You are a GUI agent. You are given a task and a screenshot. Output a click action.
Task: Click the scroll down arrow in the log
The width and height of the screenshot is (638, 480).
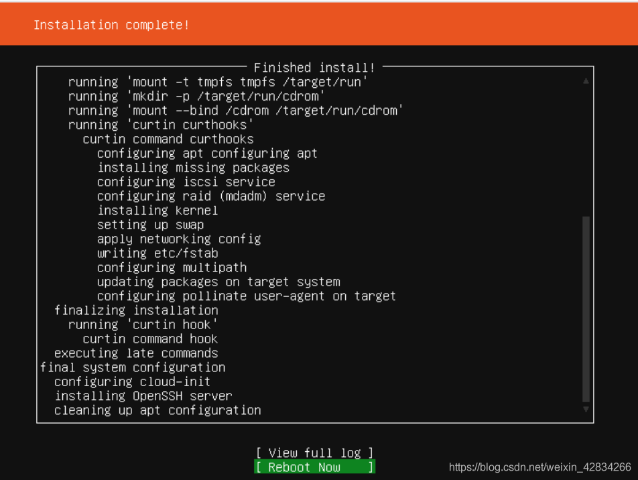pos(586,409)
